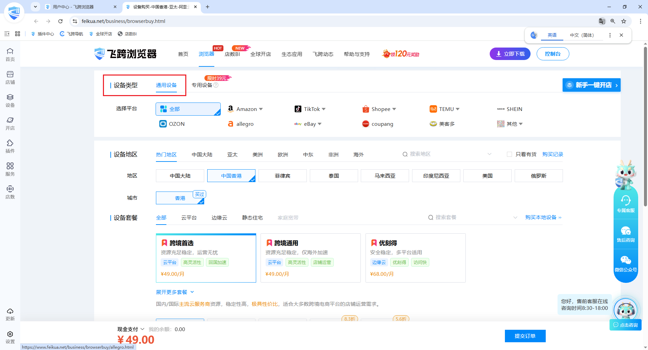Click the 提交订单 button
648x350 pixels.
(x=525, y=336)
